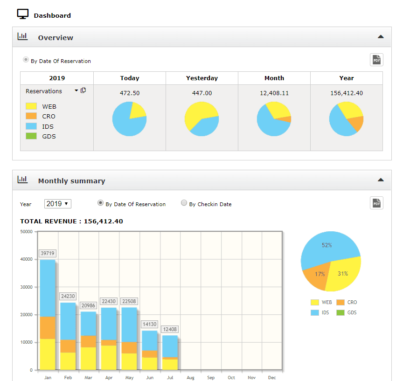Export Monthly summary as PDF
The image size is (396, 381).
coord(376,203)
